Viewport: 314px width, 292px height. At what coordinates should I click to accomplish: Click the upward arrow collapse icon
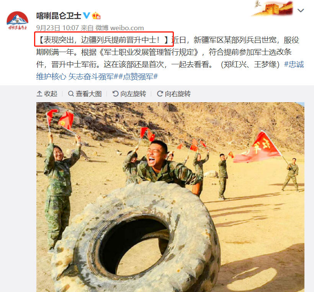coord(39,93)
